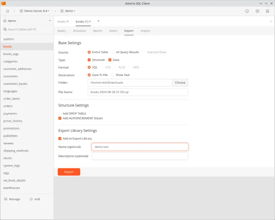275x220 pixels.
Task: Switch to the first books tab
Action: point(62,21)
